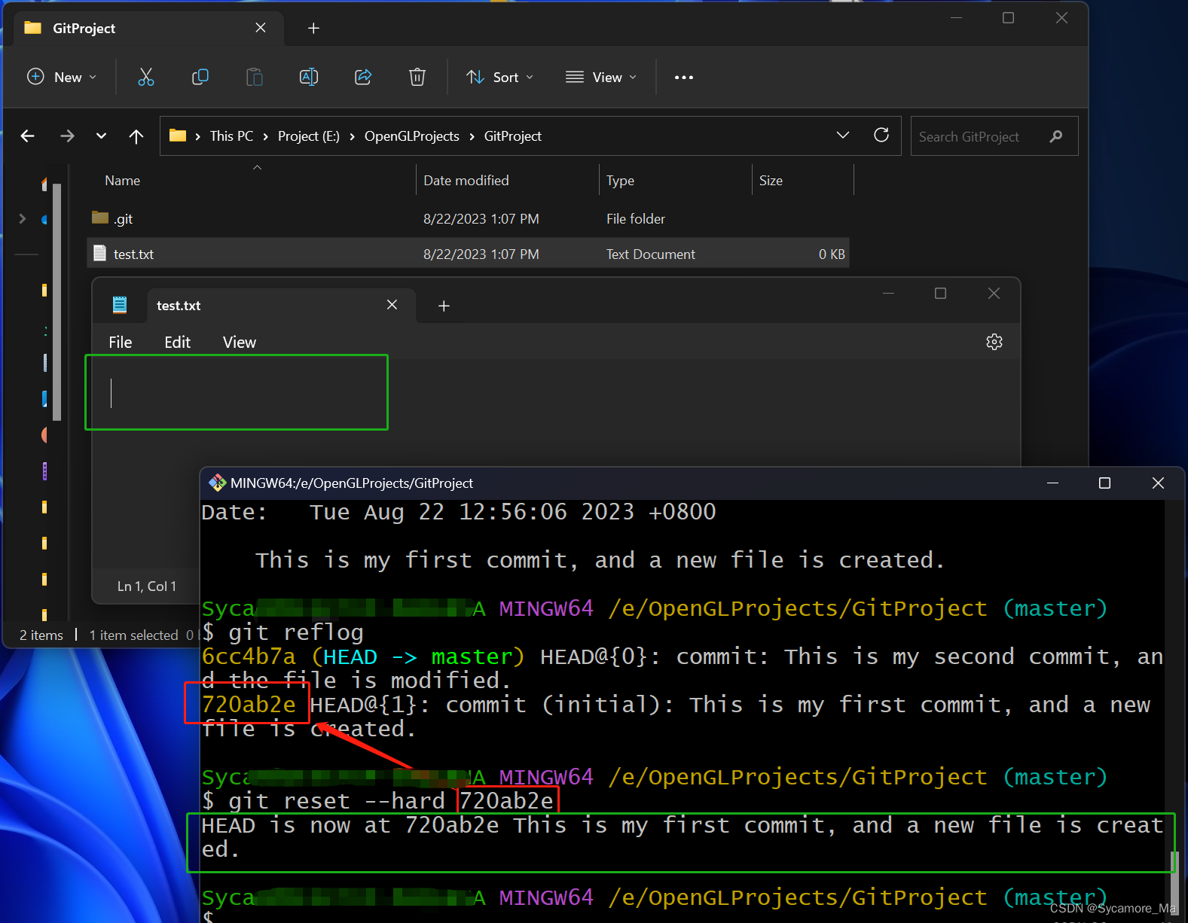Expand chevron after OpenGLProjects breadcrumb
1188x923 pixels.
click(472, 136)
